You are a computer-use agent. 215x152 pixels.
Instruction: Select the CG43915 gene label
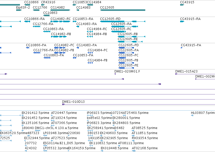pos(187,2)
